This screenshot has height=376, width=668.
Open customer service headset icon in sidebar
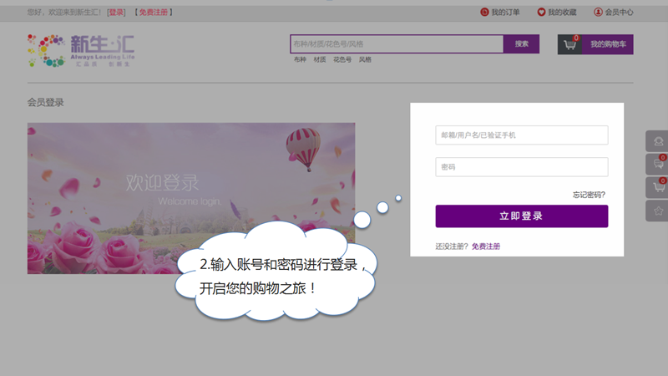point(657,141)
